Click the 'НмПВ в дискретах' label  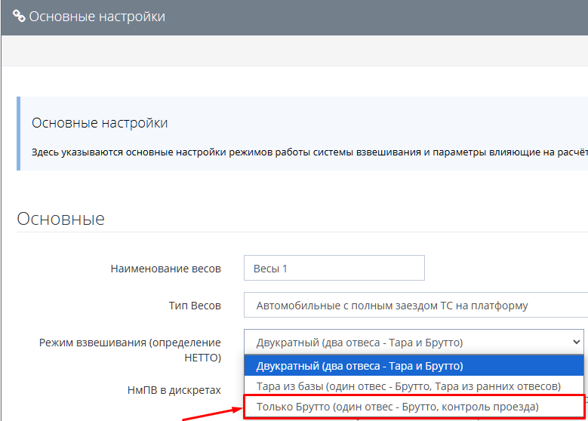[174, 390]
